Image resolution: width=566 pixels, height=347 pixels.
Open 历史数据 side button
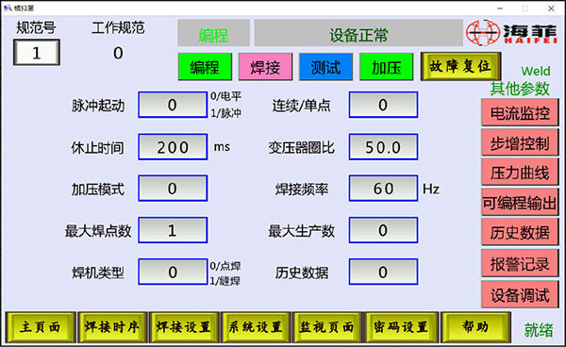(x=520, y=233)
